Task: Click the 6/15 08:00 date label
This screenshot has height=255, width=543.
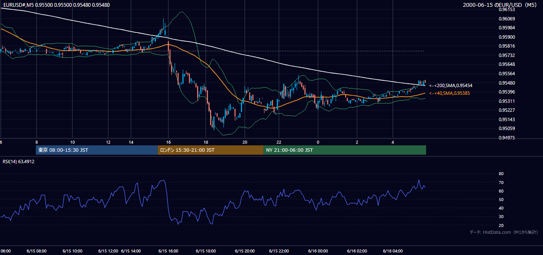Action: (37, 251)
